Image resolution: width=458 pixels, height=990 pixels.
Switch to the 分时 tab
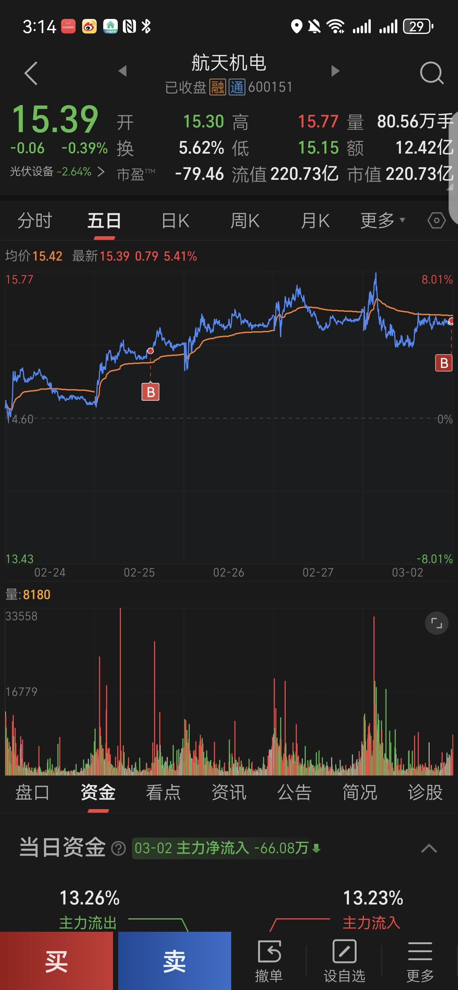point(35,221)
